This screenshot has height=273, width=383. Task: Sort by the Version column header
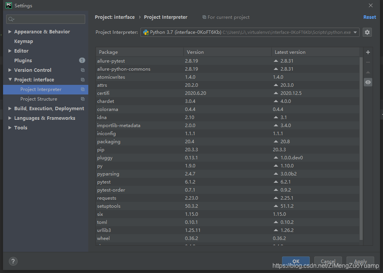228,52
